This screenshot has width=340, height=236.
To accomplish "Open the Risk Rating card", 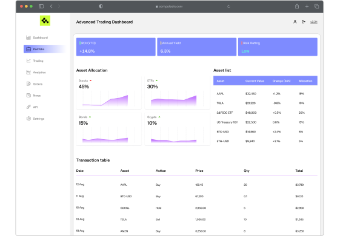I will point(278,47).
